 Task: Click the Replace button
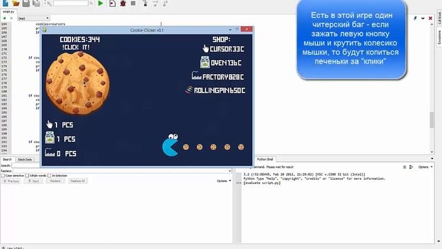click(55, 181)
